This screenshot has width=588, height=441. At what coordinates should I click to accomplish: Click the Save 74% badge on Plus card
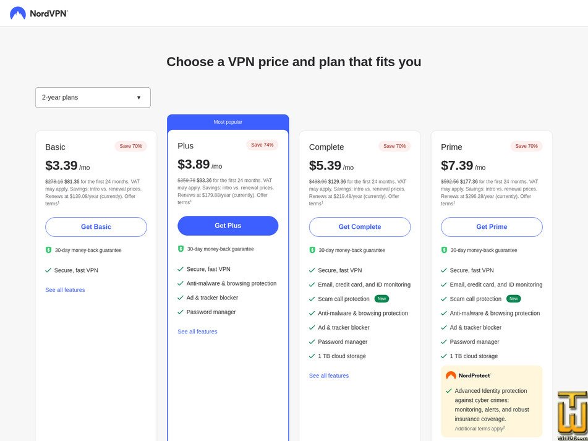coord(263,144)
